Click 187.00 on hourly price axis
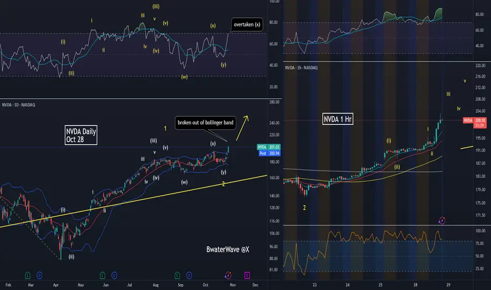 click(480, 163)
